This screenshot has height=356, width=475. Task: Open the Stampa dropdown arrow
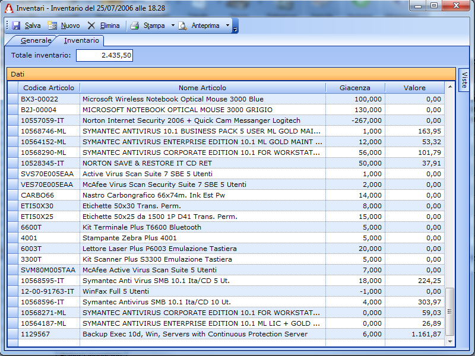pos(173,26)
